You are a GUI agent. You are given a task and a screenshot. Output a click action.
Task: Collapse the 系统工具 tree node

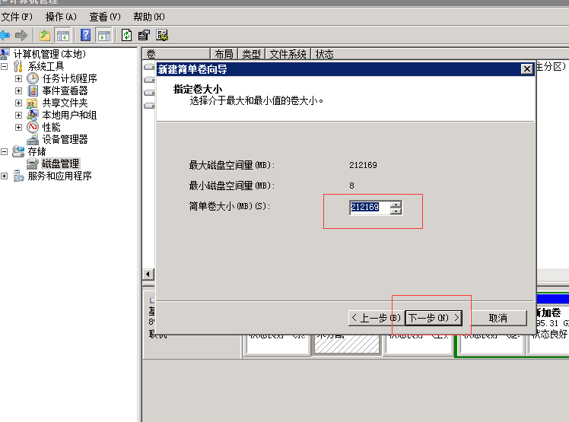click(5, 66)
